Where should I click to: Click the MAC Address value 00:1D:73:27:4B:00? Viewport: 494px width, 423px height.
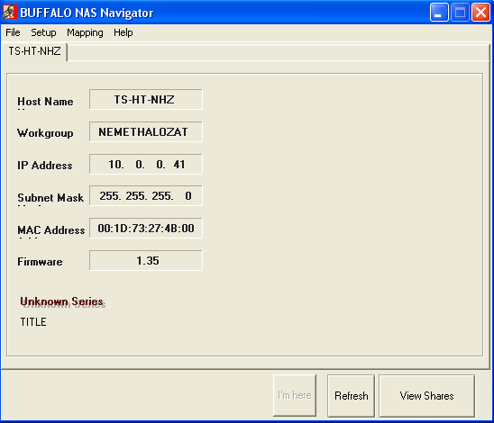tap(145, 229)
